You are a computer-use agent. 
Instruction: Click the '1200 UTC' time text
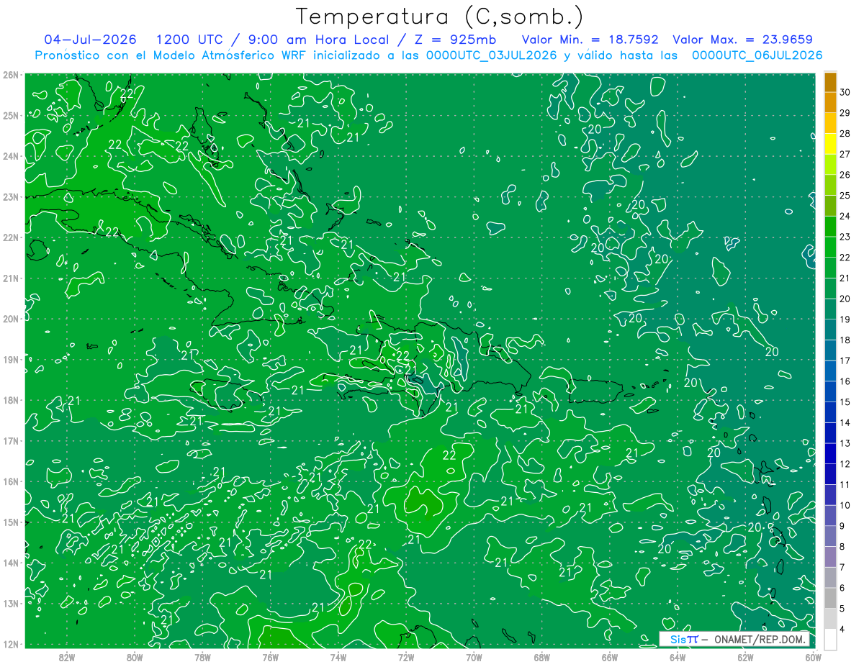pos(189,40)
